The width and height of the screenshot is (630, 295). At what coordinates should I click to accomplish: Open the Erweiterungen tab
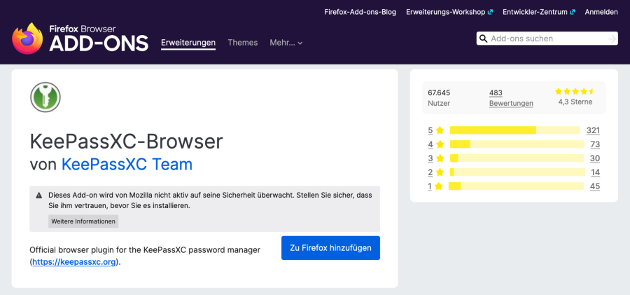[x=188, y=43]
